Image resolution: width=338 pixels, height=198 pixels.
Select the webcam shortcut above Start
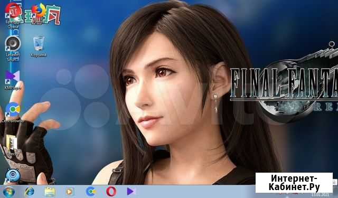(13, 176)
